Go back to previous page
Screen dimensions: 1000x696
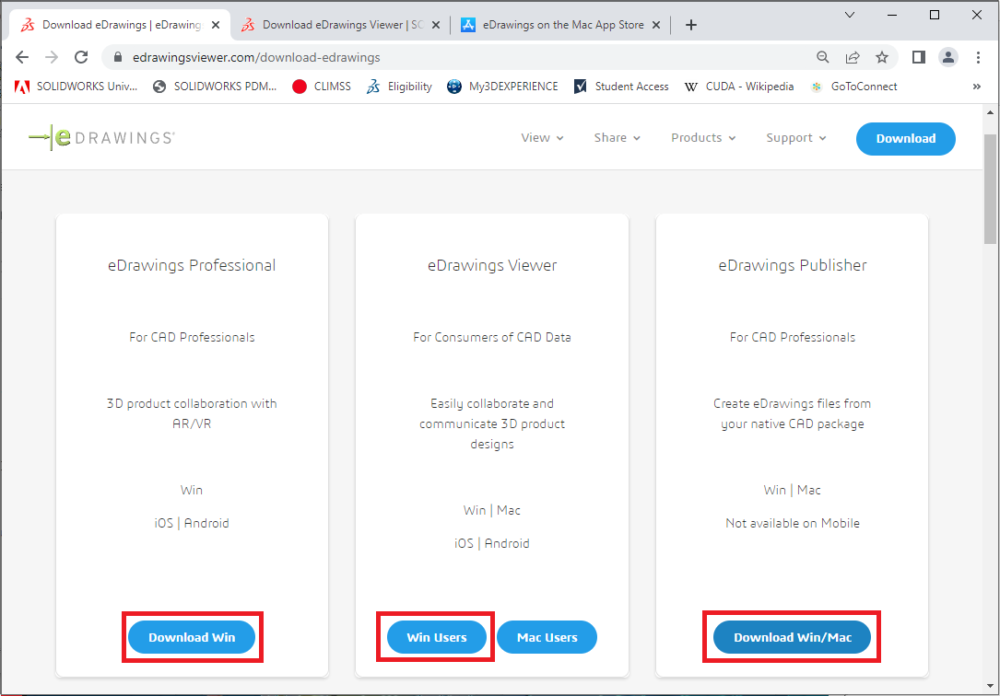pos(22,57)
